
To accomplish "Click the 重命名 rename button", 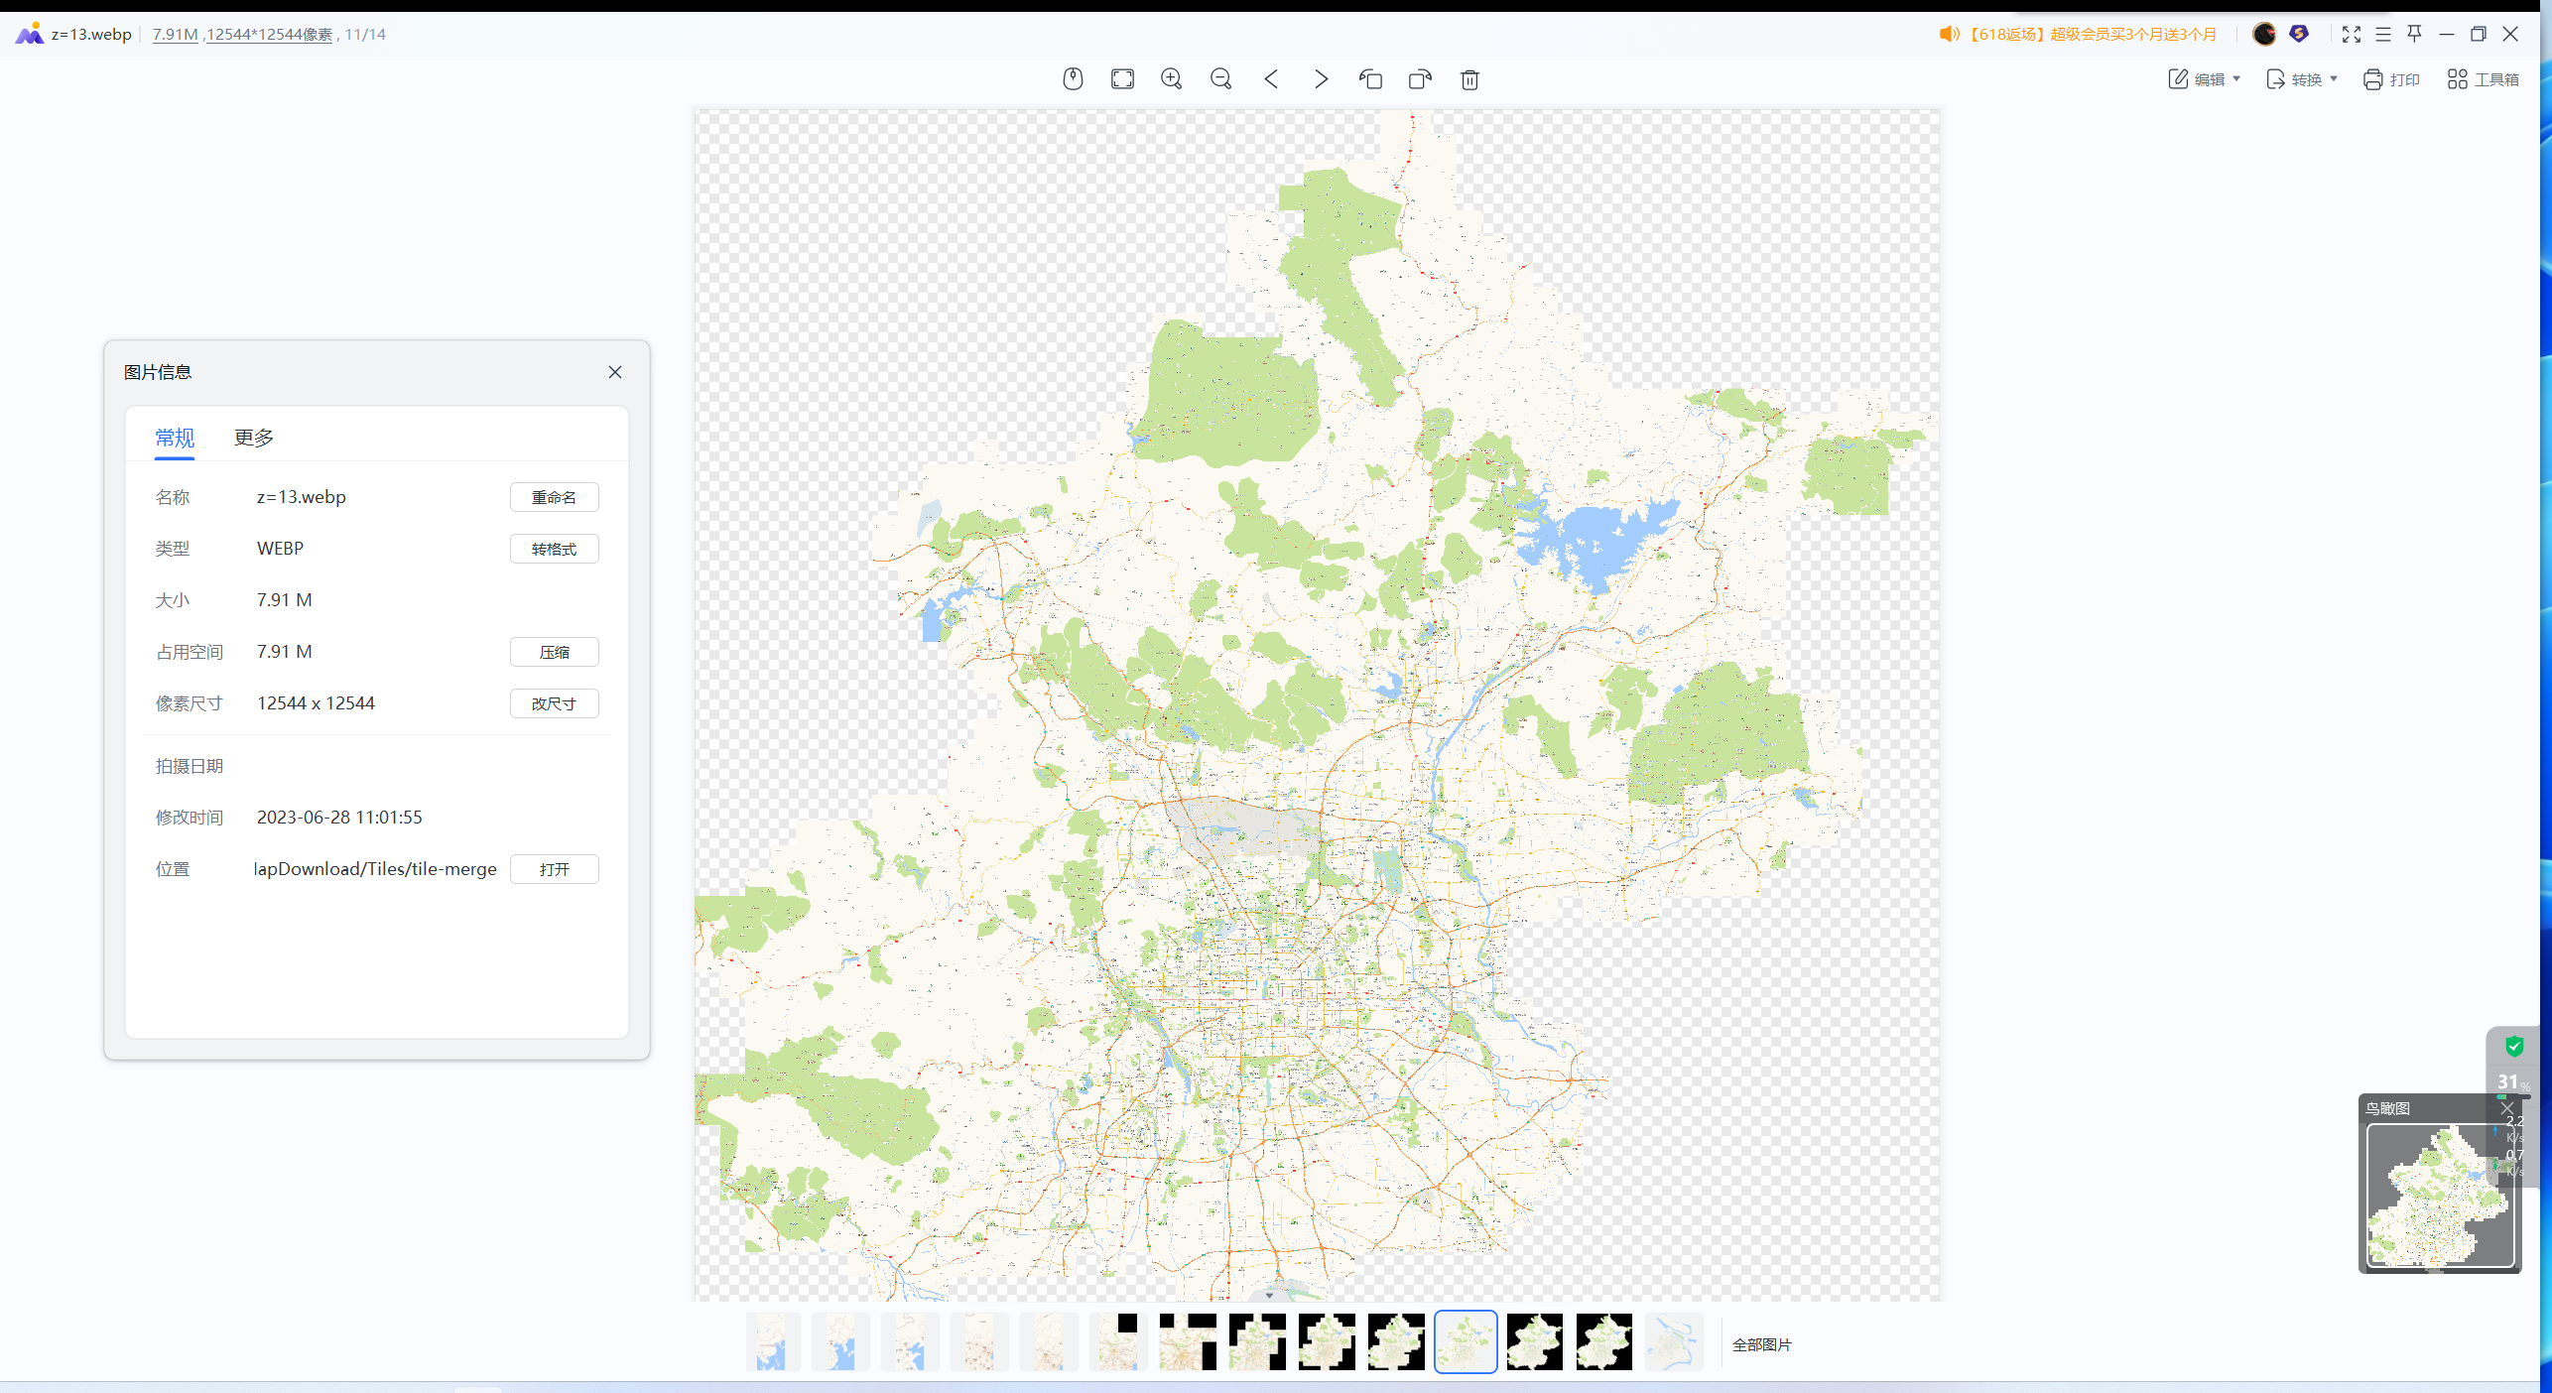I will click(x=554, y=497).
